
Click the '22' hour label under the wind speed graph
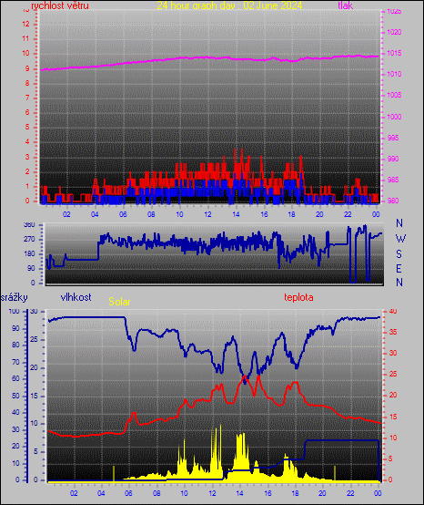(x=348, y=214)
